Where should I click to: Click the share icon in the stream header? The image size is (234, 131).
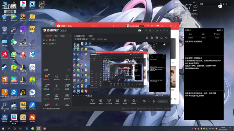(x=166, y=38)
